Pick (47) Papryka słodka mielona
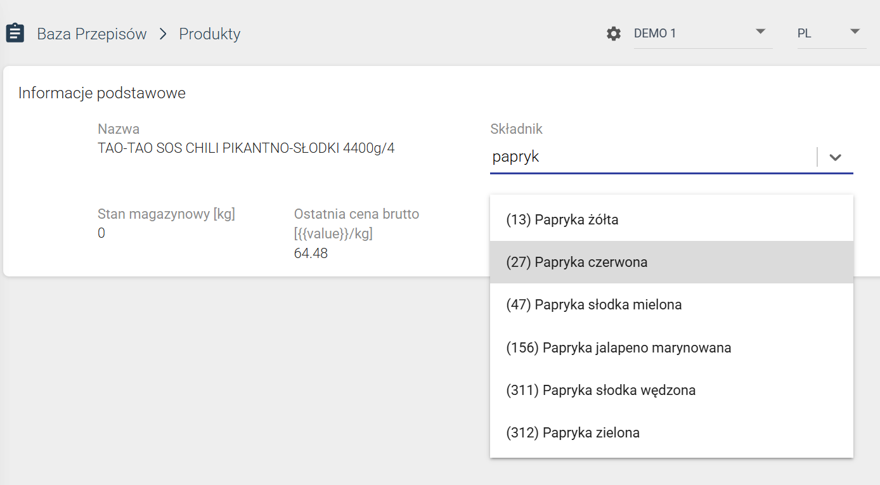The height and width of the screenshot is (485, 880). 671,305
